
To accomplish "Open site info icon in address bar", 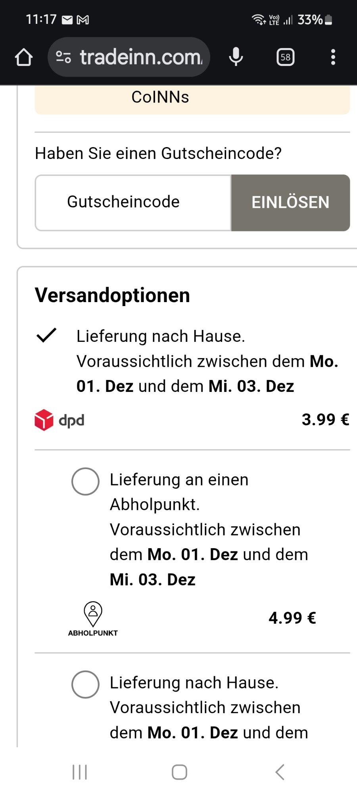I will click(63, 57).
